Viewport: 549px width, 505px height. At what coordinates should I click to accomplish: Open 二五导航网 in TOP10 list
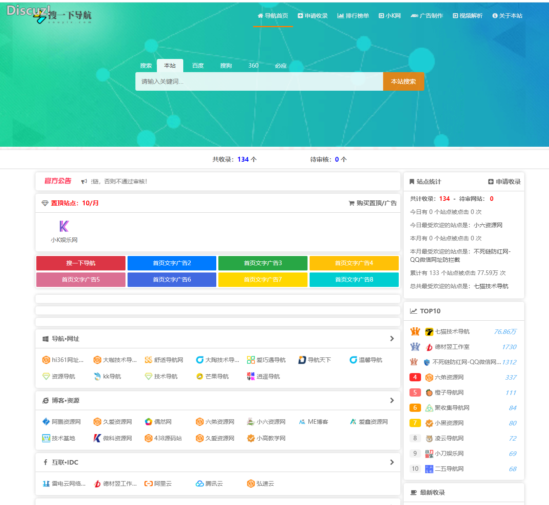tap(449, 469)
